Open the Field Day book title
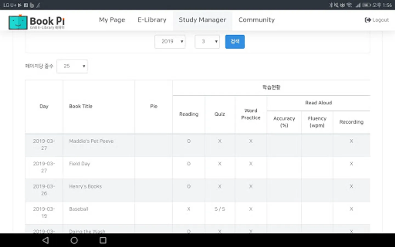The height and width of the screenshot is (247, 395). pos(79,164)
